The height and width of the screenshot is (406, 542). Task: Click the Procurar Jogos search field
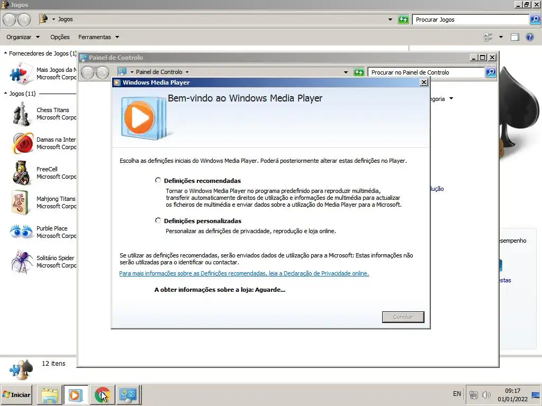click(471, 20)
